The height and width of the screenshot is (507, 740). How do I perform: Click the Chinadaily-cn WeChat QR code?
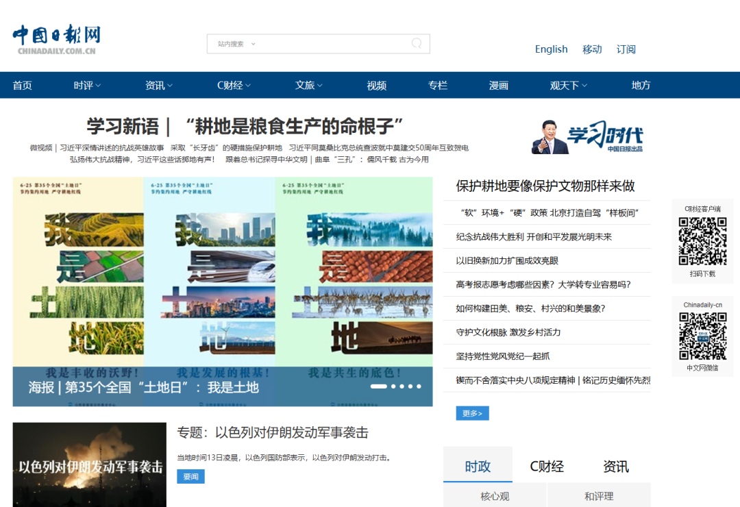pyautogui.click(x=702, y=336)
